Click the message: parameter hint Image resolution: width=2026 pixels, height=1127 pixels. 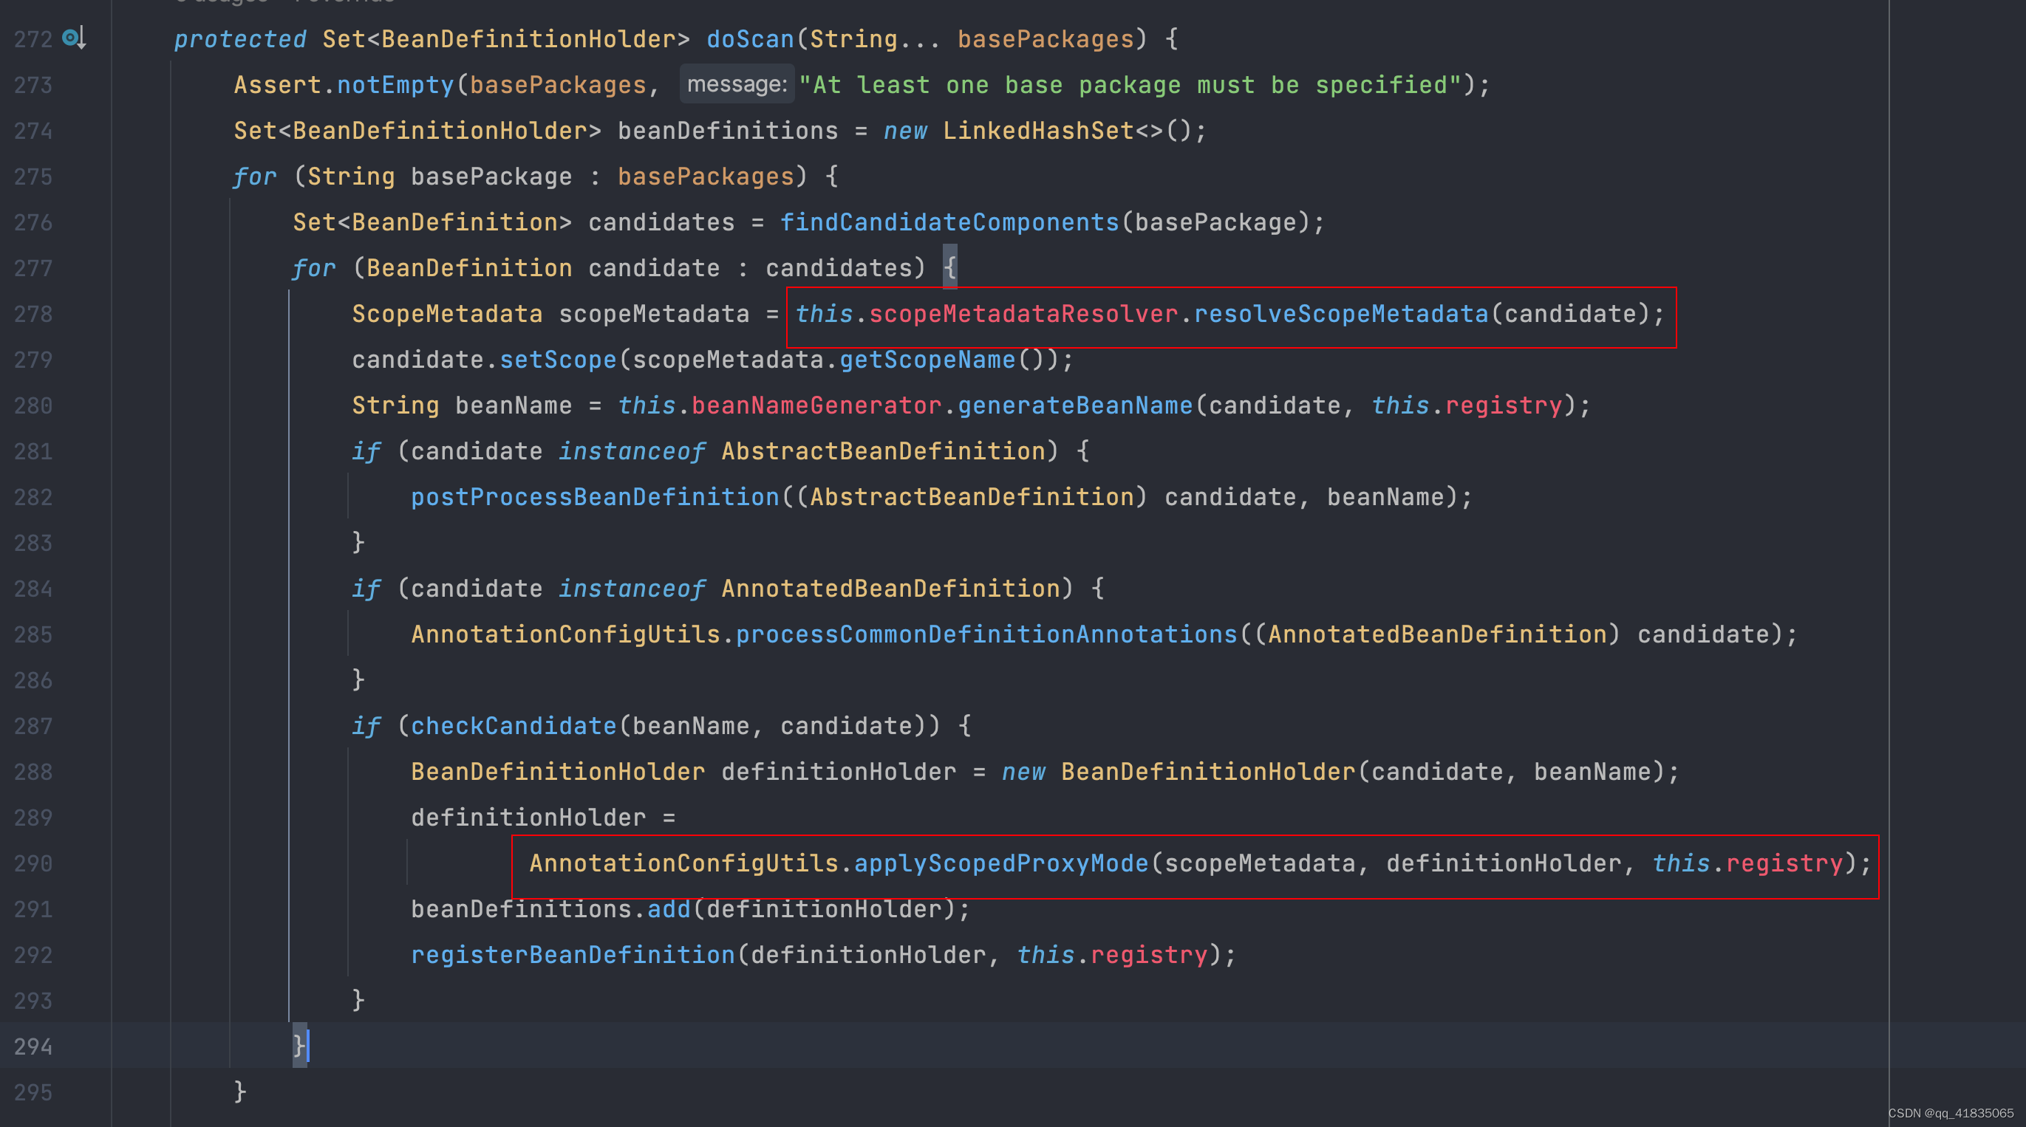[737, 84]
